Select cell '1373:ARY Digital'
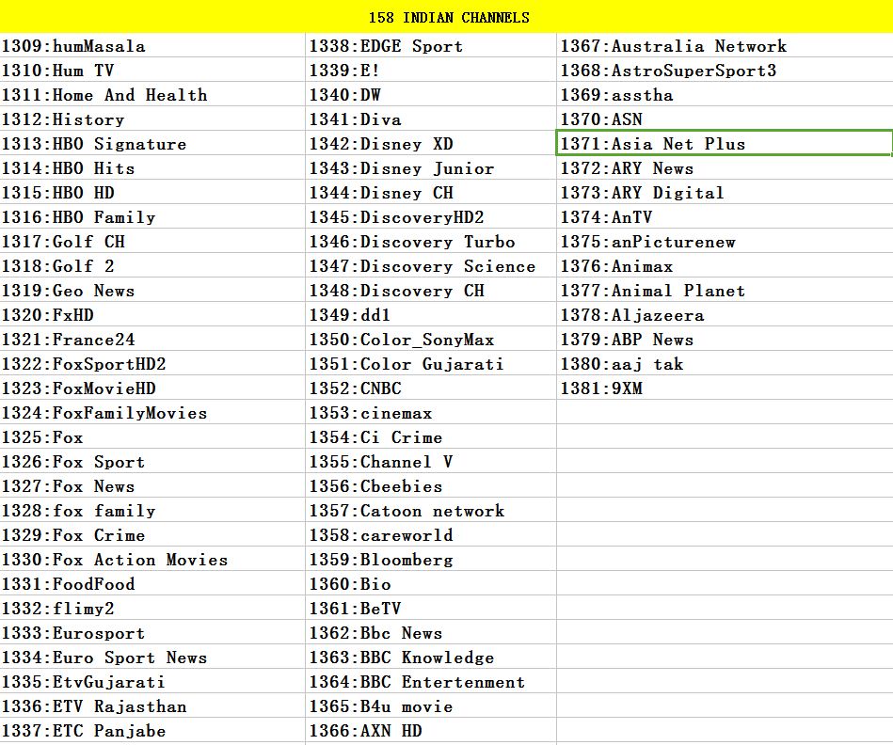This screenshot has height=745, width=893. click(x=725, y=193)
